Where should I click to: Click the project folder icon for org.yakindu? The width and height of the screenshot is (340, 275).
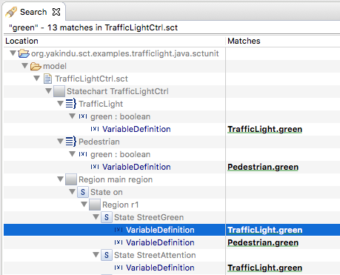click(24, 53)
